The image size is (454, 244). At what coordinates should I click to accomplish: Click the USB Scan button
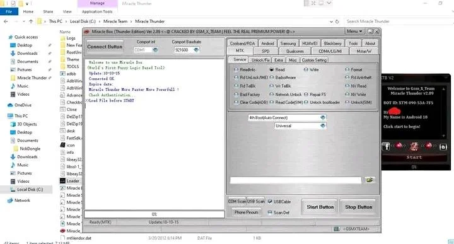(256, 202)
